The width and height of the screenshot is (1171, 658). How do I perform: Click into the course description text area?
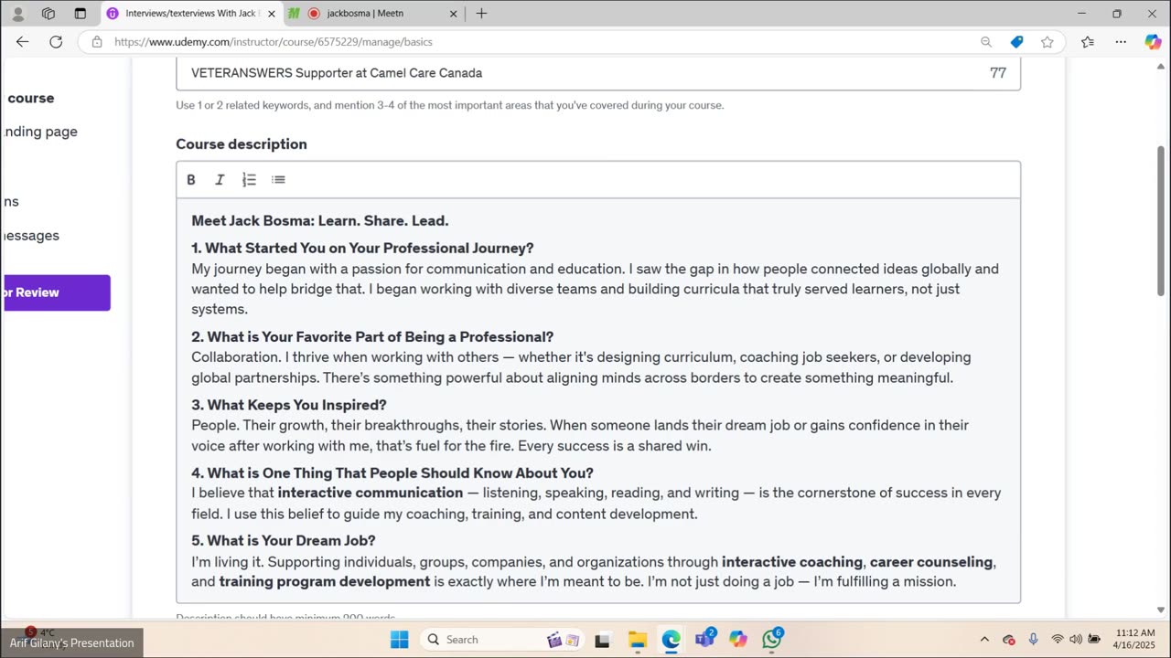598,400
